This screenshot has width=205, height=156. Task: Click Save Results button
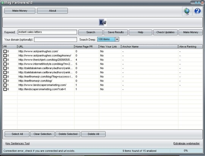tap(116, 32)
